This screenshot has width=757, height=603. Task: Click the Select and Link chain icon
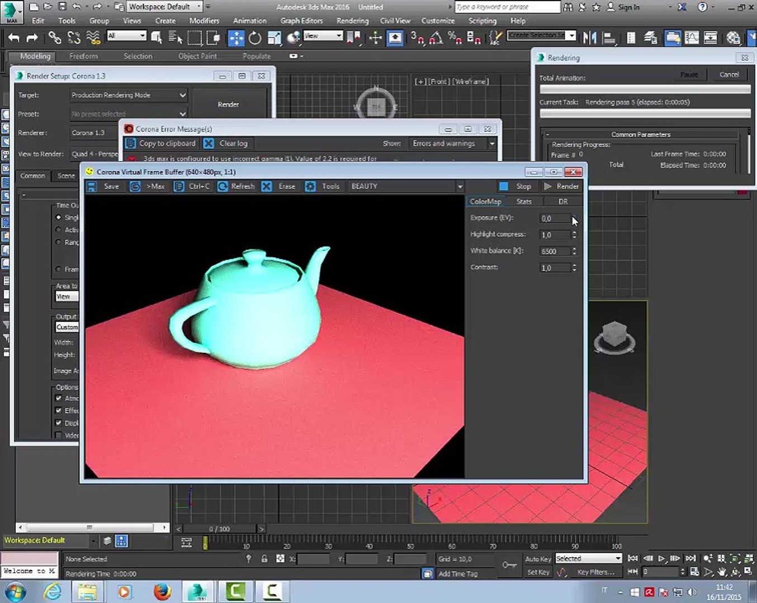[54, 38]
